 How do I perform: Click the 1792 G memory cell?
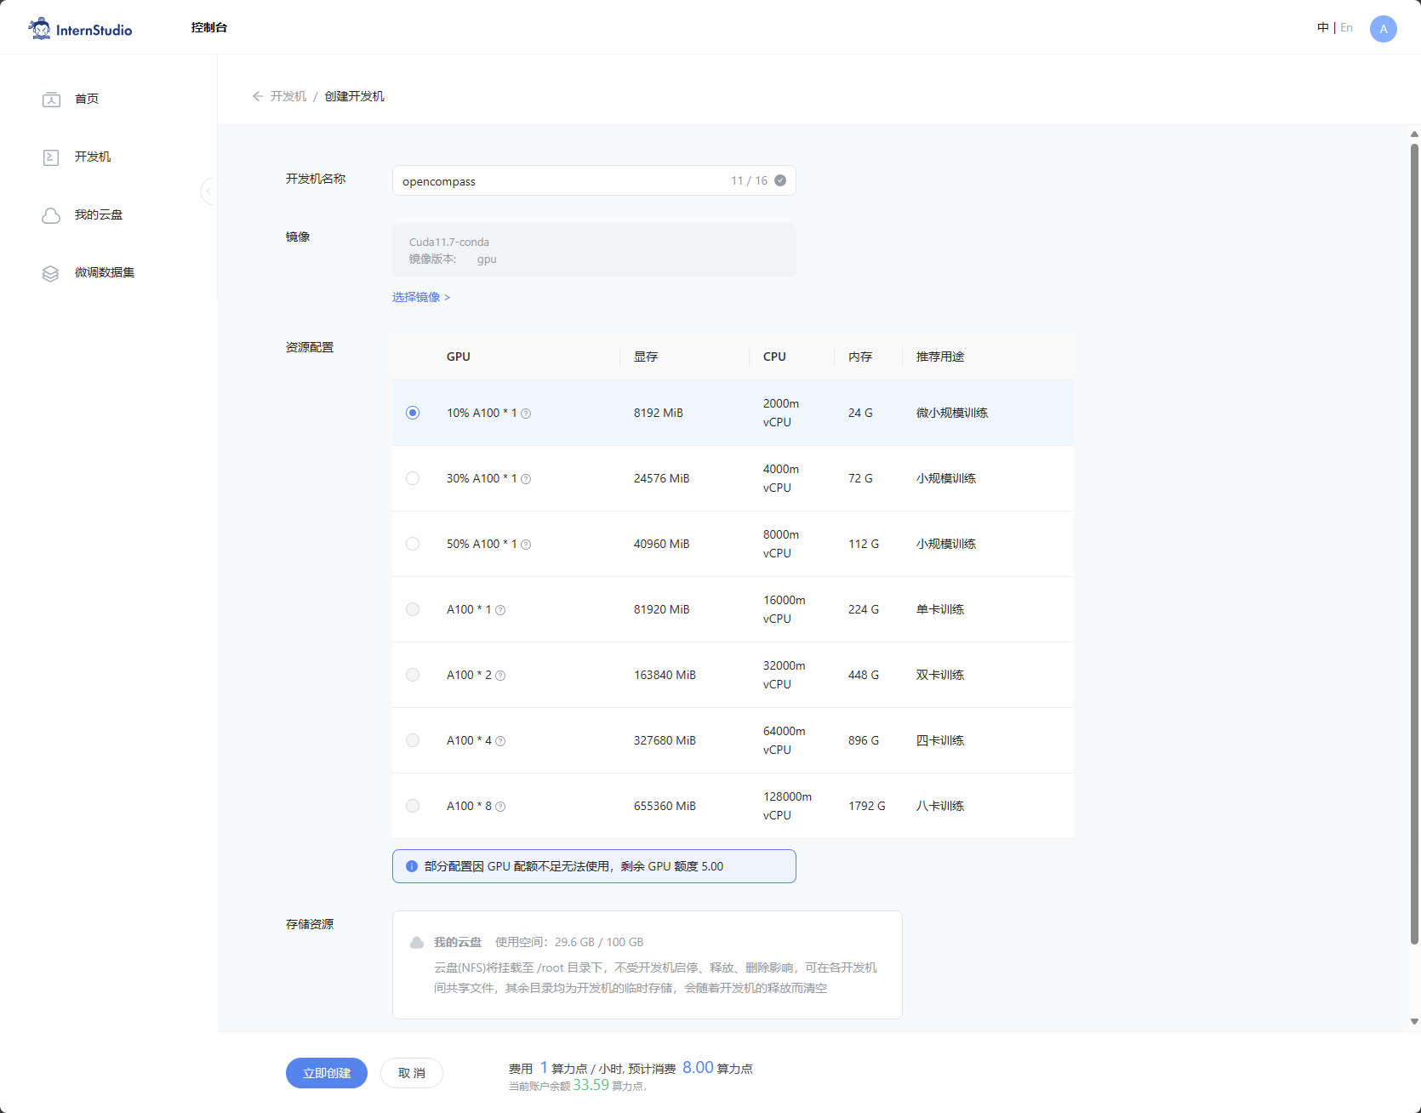coord(867,806)
